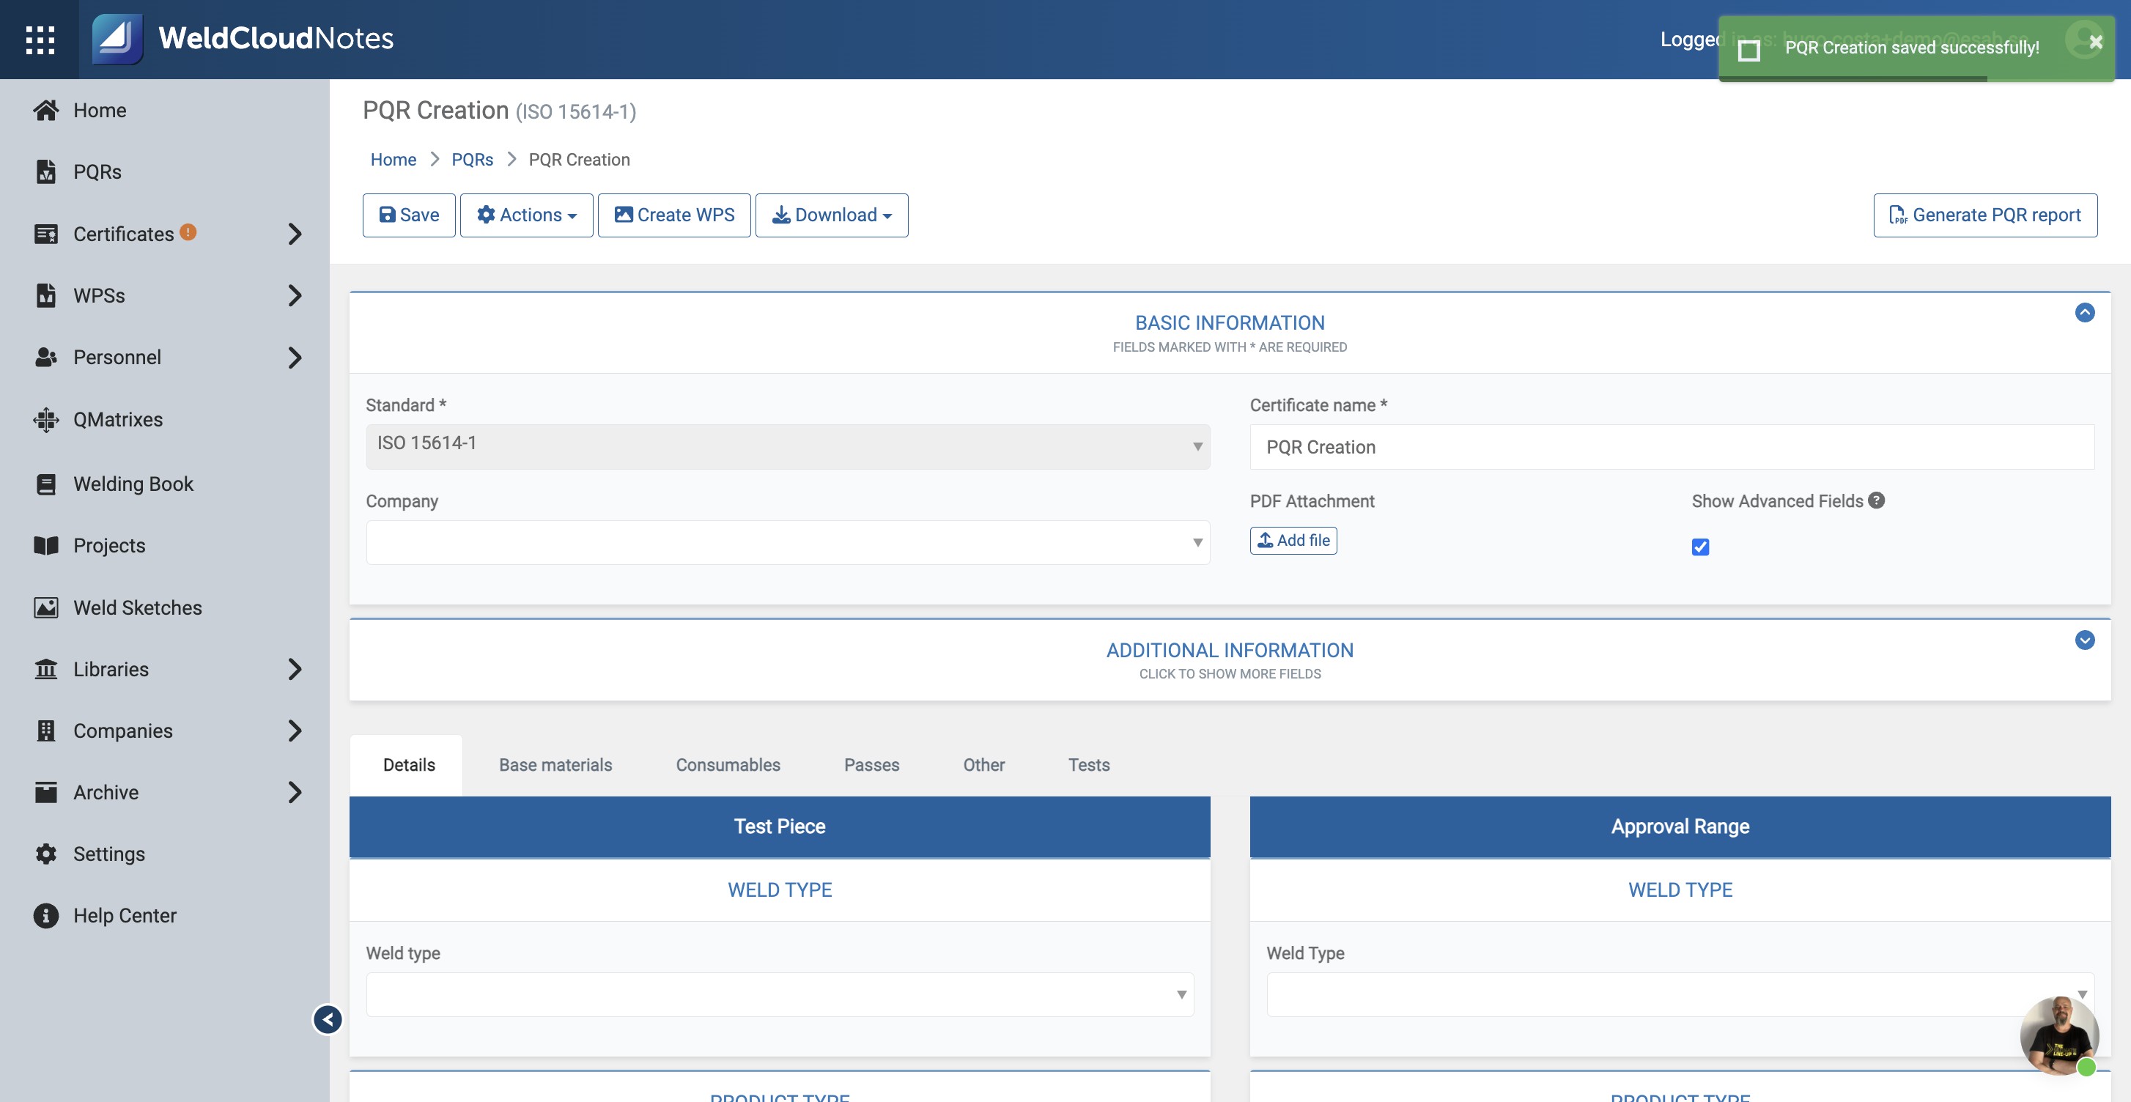Open the Download dropdown menu
Screen dimensions: 2131x1102
832,215
